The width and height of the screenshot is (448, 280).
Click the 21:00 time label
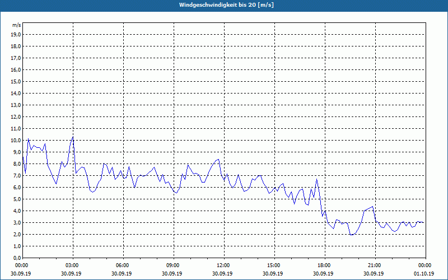click(x=375, y=265)
